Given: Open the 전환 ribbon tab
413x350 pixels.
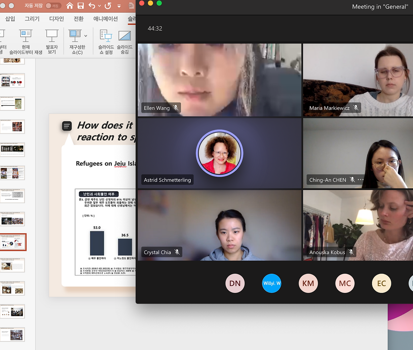Looking at the screenshot, I should [79, 19].
